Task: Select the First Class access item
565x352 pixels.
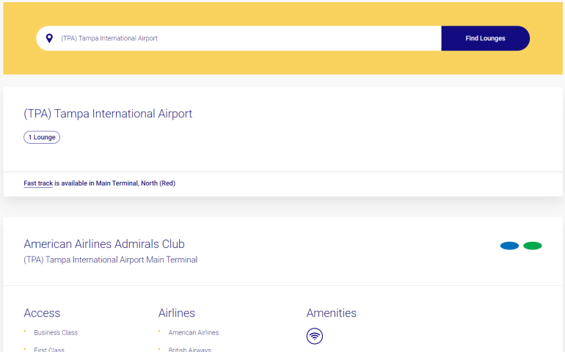Action: pos(49,350)
